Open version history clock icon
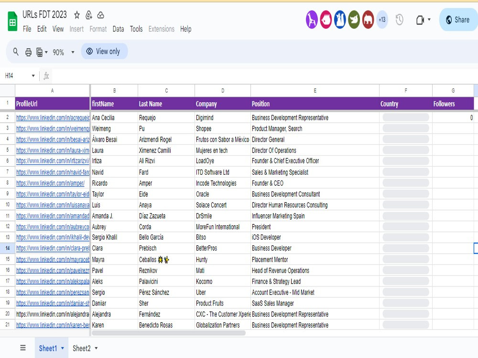The height and width of the screenshot is (358, 478). click(399, 20)
